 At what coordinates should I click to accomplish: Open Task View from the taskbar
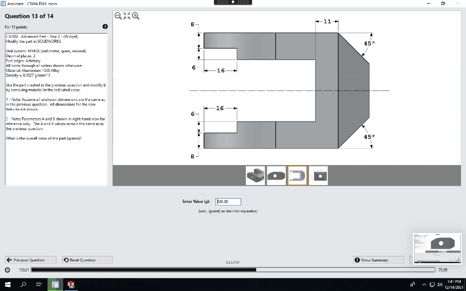click(38, 284)
